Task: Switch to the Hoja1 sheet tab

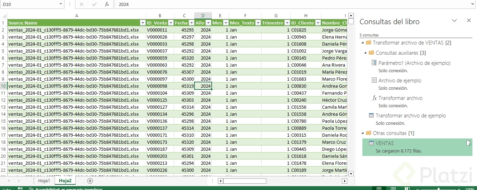Action: click(44, 181)
